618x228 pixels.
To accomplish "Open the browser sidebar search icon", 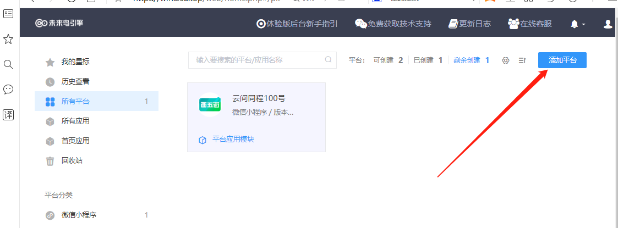I will click(8, 64).
